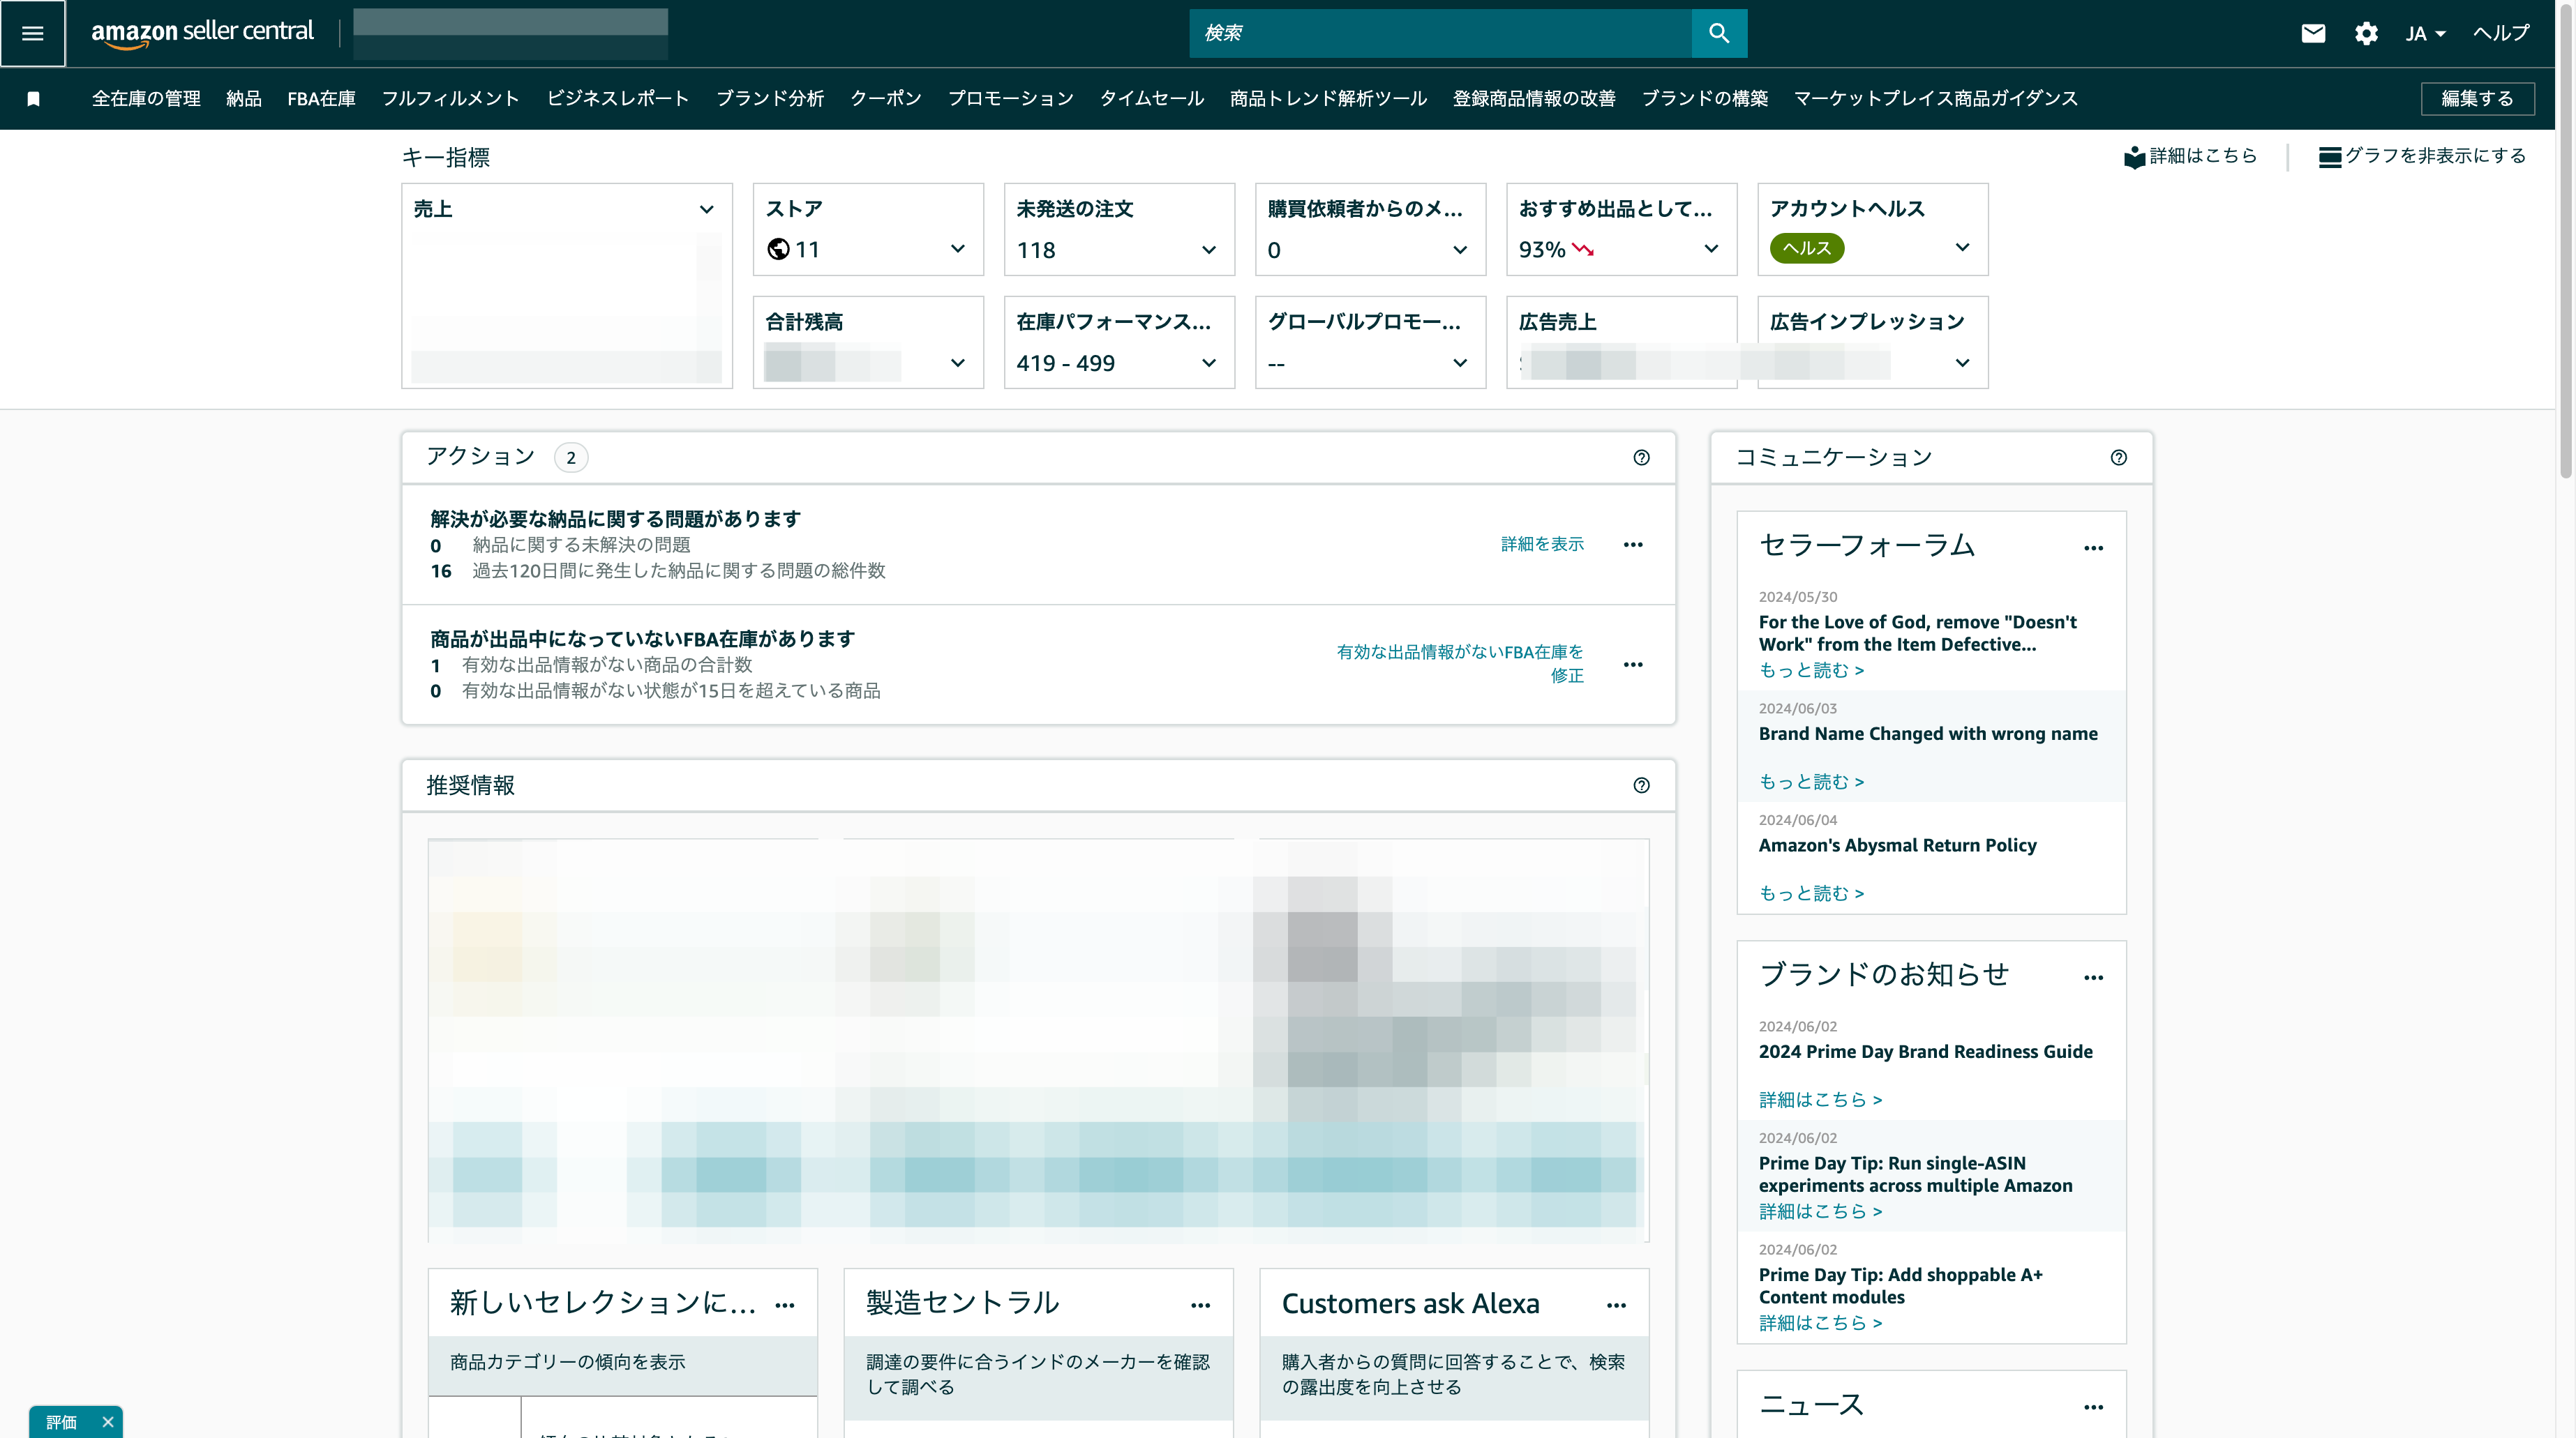This screenshot has width=2576, height=1438.
Task: Click 詳細を表示 link
Action: click(1542, 545)
